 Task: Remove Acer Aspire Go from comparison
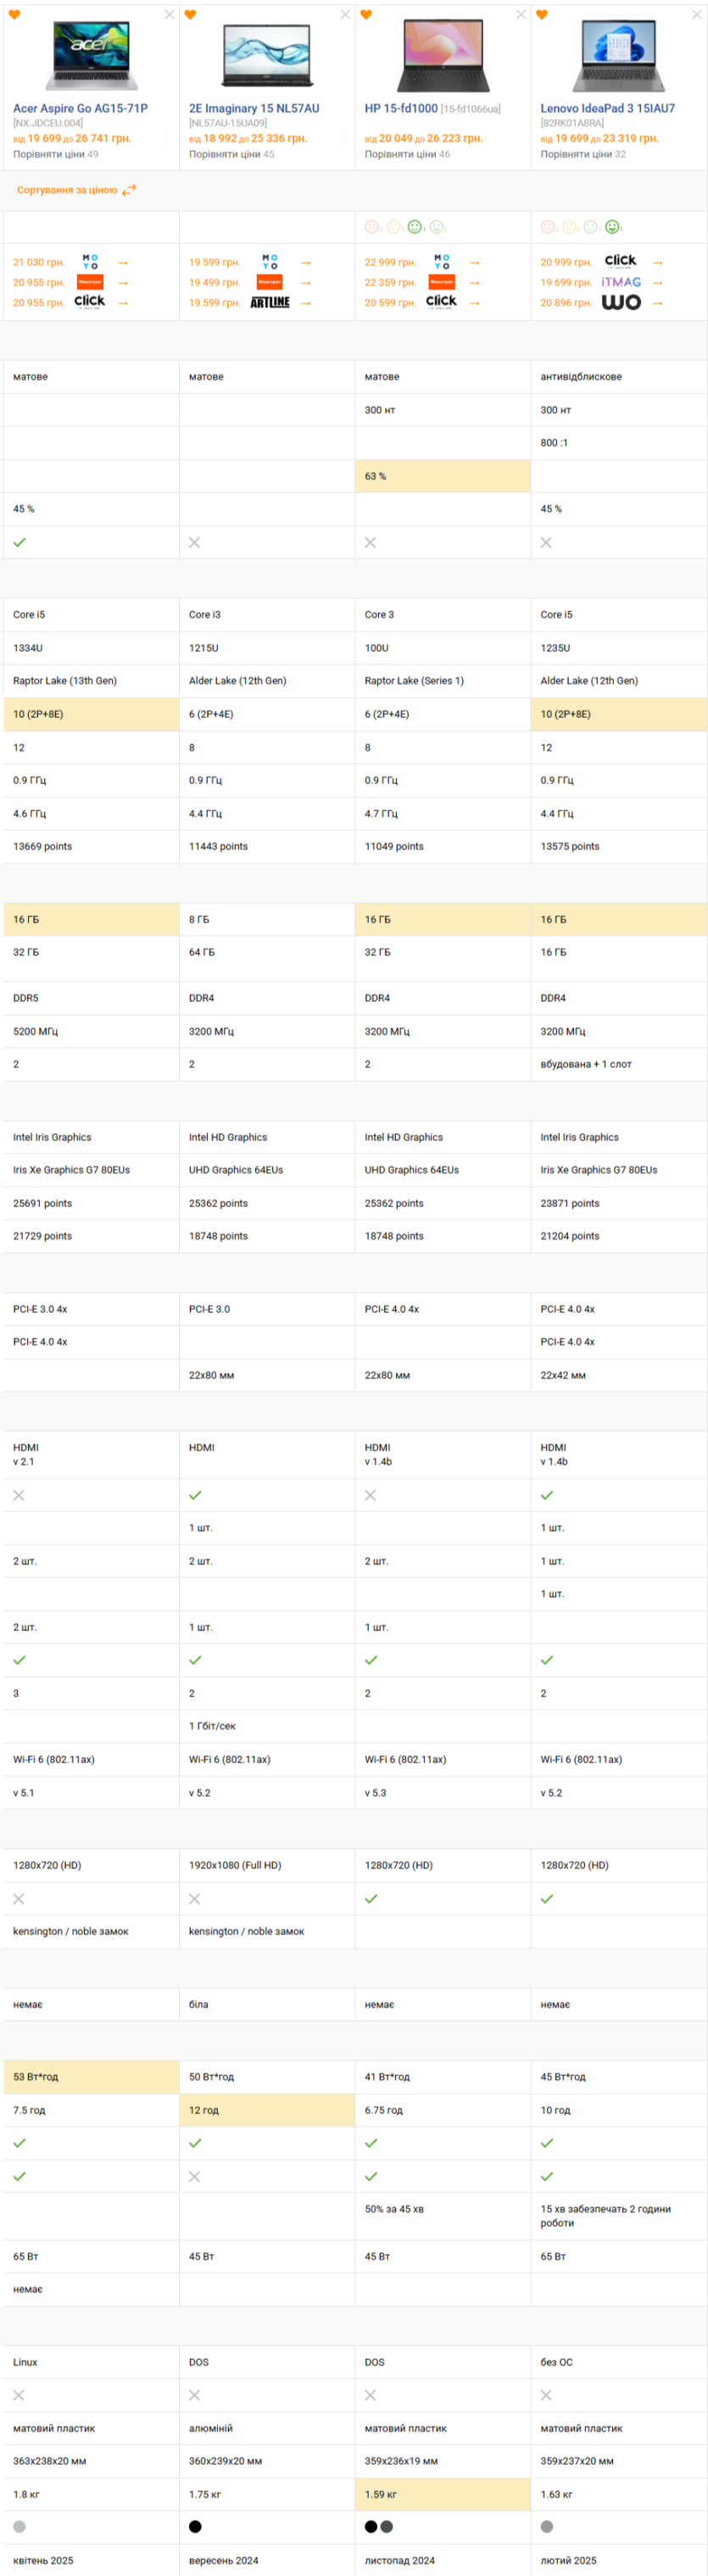(169, 15)
